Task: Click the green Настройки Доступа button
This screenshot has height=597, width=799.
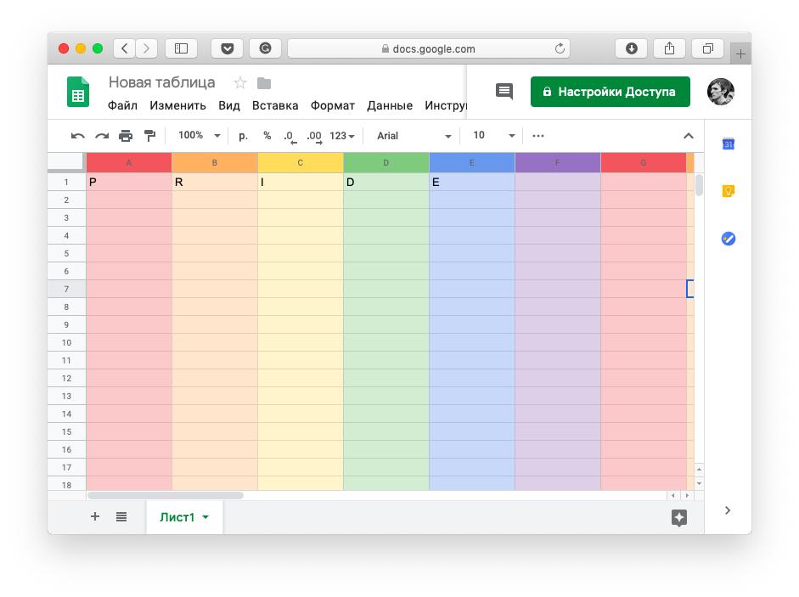Action: [610, 92]
